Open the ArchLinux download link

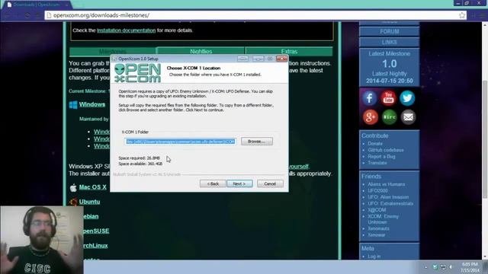tap(95, 245)
